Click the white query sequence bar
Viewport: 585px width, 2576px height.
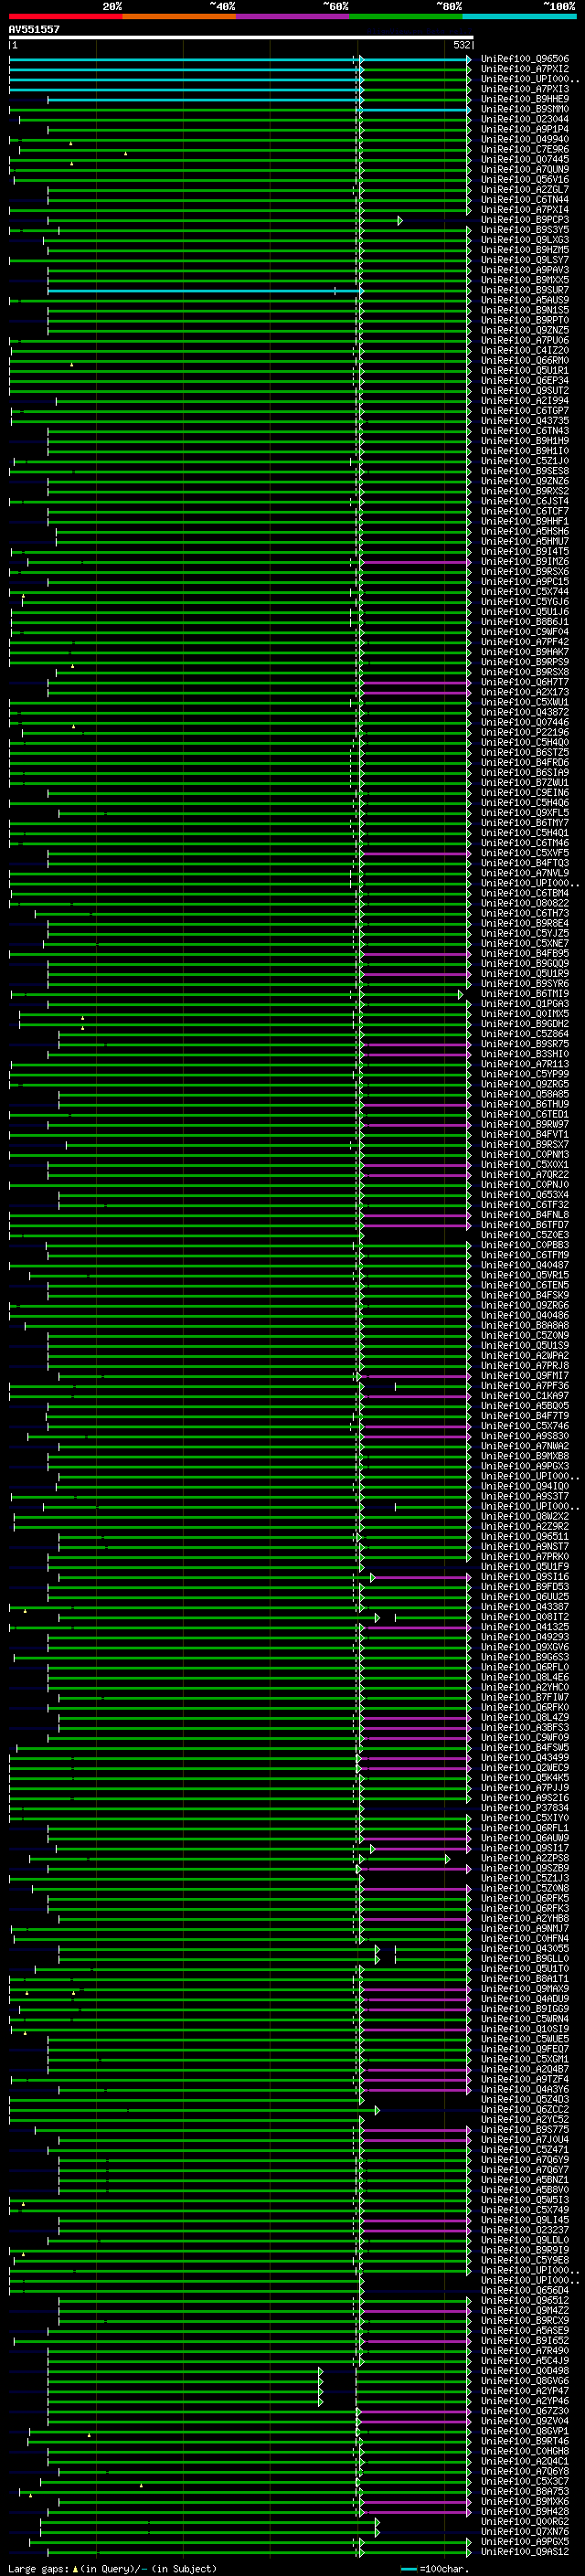pyautogui.click(x=241, y=37)
